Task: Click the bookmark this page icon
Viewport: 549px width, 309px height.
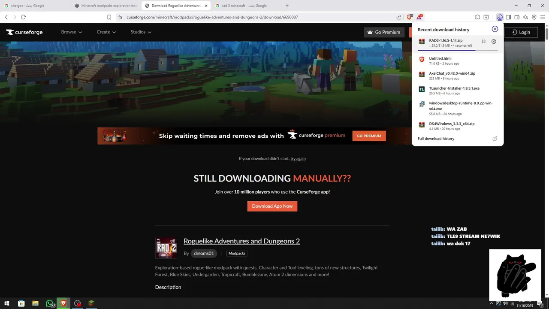Action: [109, 17]
